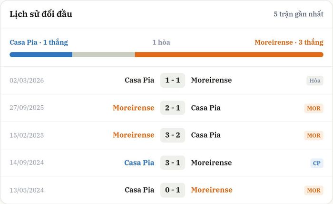This screenshot has width=333, height=204.
Task: Open the 3 - 1 score box
Action: click(173, 163)
